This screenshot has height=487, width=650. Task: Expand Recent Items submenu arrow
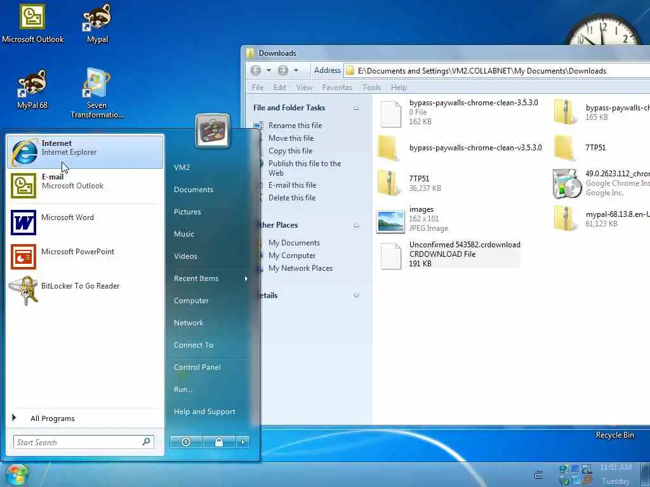pos(246,279)
